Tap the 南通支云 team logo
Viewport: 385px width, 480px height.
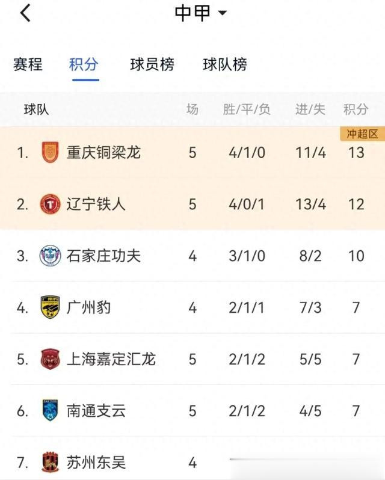click(x=50, y=410)
